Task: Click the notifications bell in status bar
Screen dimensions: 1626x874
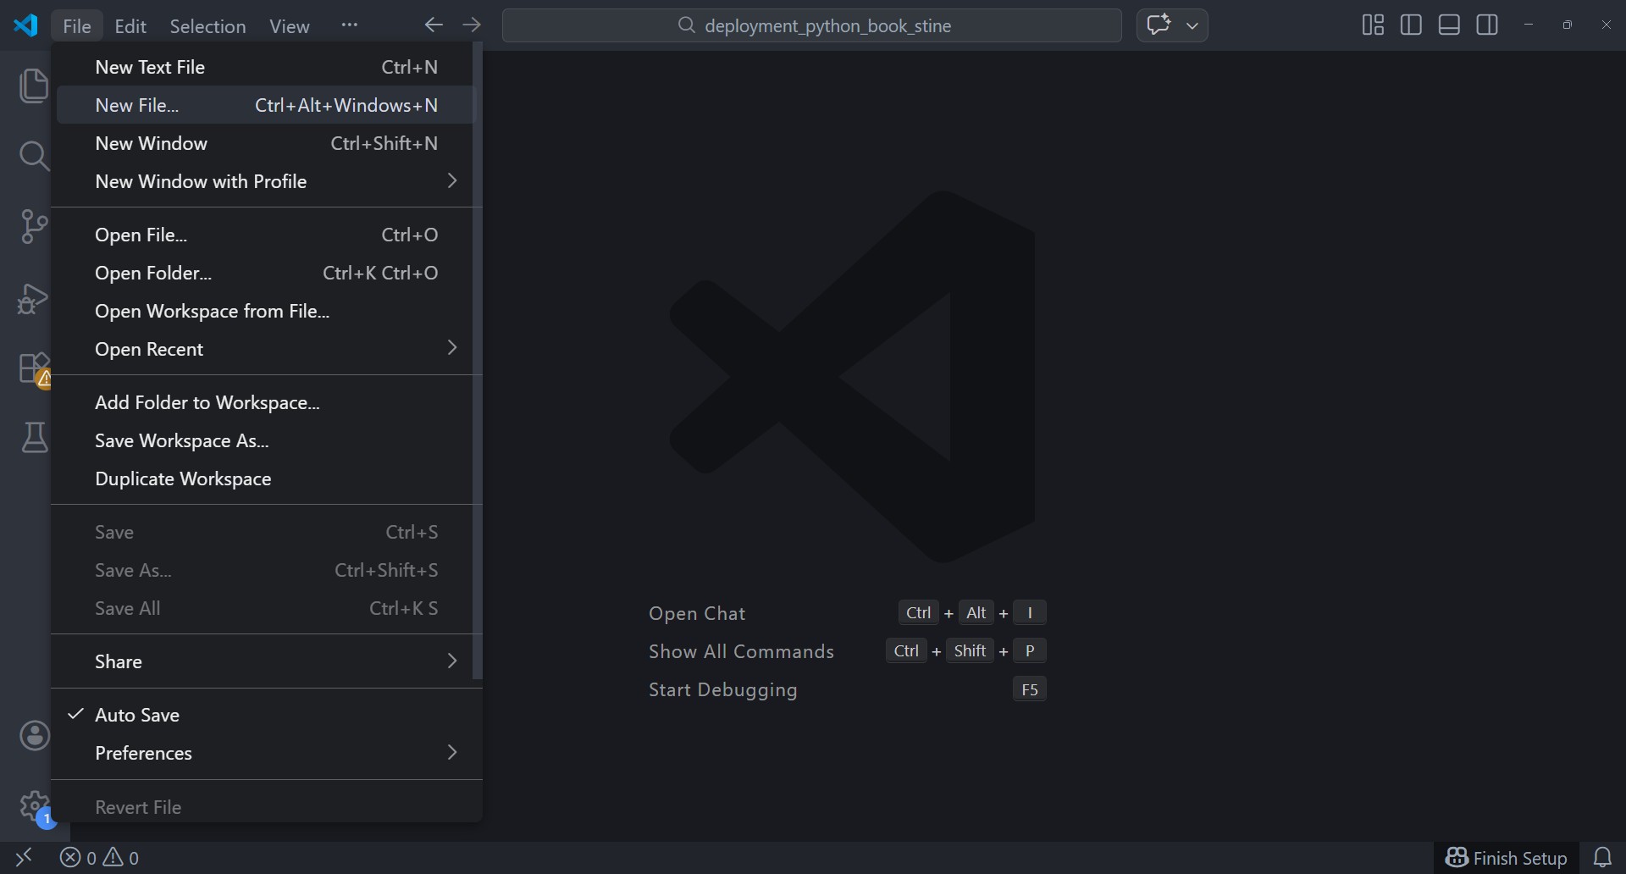Action: tap(1602, 858)
